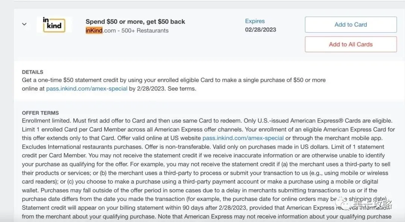Click the highlighted inKind word

point(94,31)
